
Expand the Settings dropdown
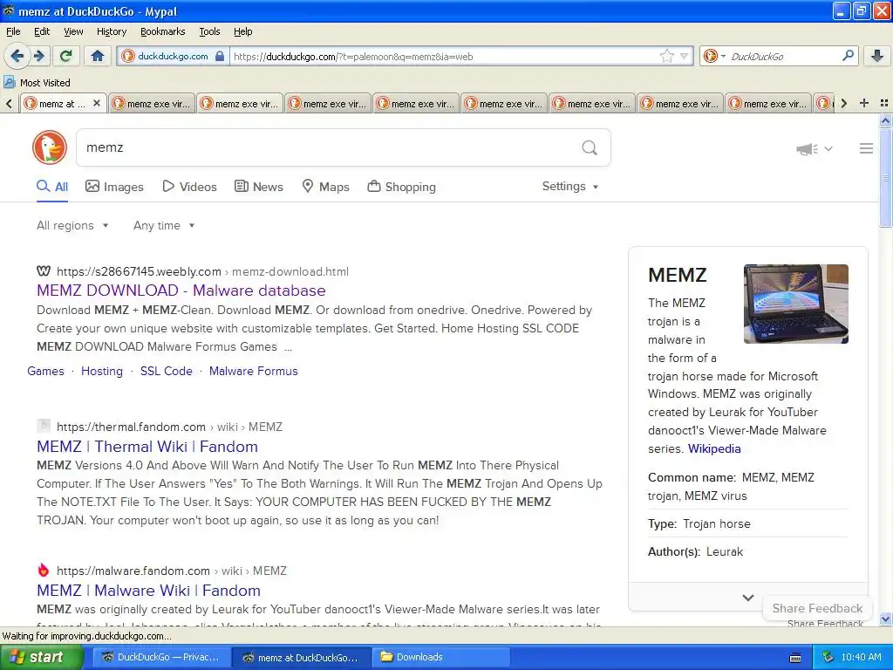click(x=570, y=187)
